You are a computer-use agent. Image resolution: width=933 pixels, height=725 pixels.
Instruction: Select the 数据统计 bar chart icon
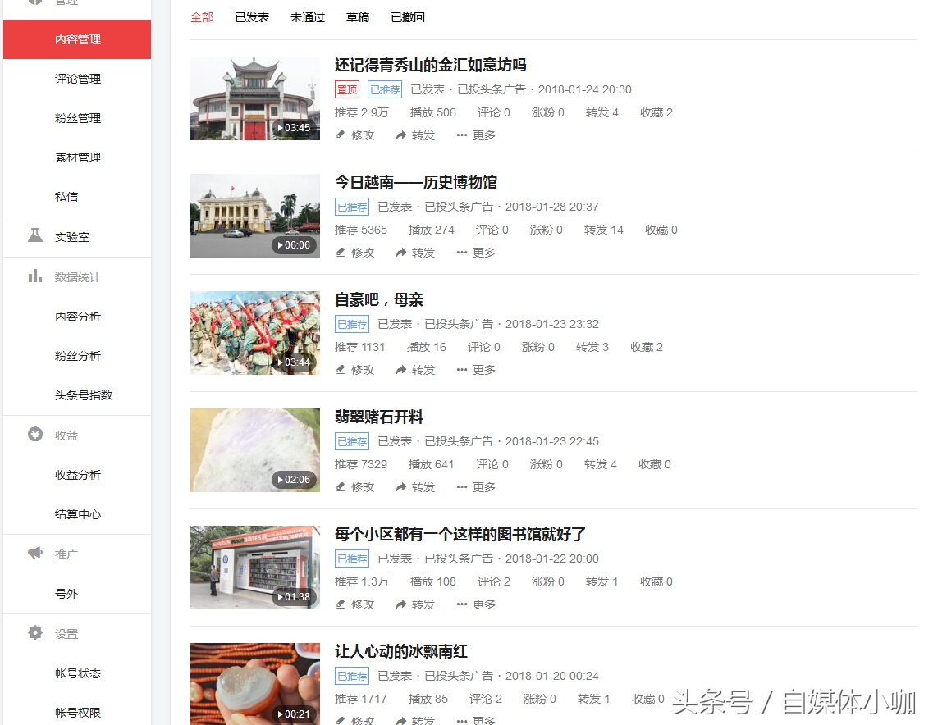pos(35,276)
